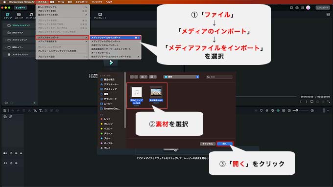333x187 pixels.
Task: Open the ストック media tab icon
Action: click(19, 16)
